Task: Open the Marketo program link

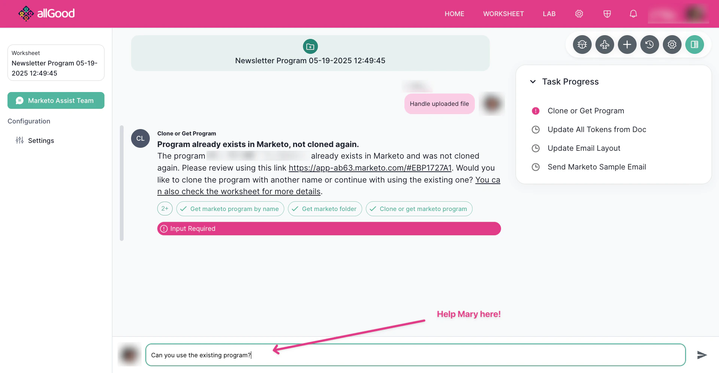Action: click(370, 168)
